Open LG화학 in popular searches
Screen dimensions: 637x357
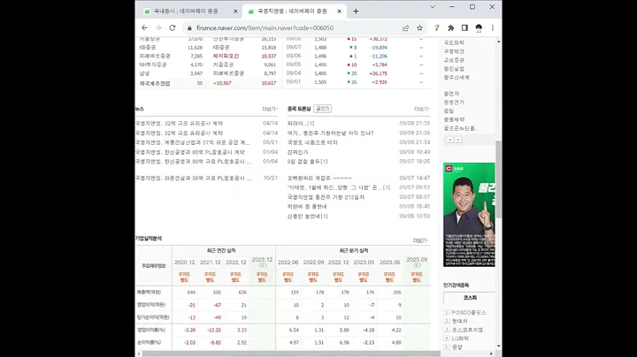(460, 338)
